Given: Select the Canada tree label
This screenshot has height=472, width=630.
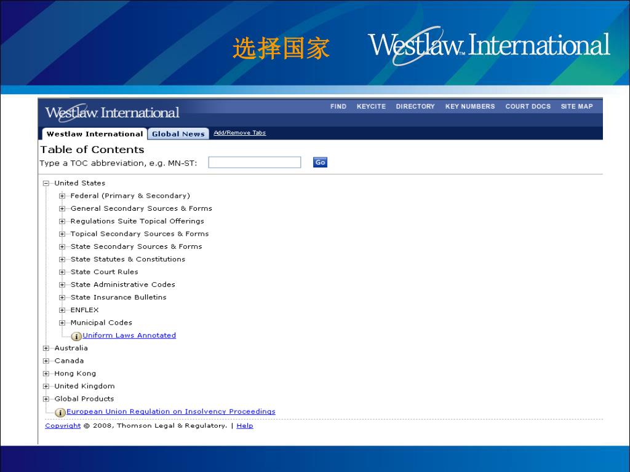Looking at the screenshot, I should click(x=69, y=361).
